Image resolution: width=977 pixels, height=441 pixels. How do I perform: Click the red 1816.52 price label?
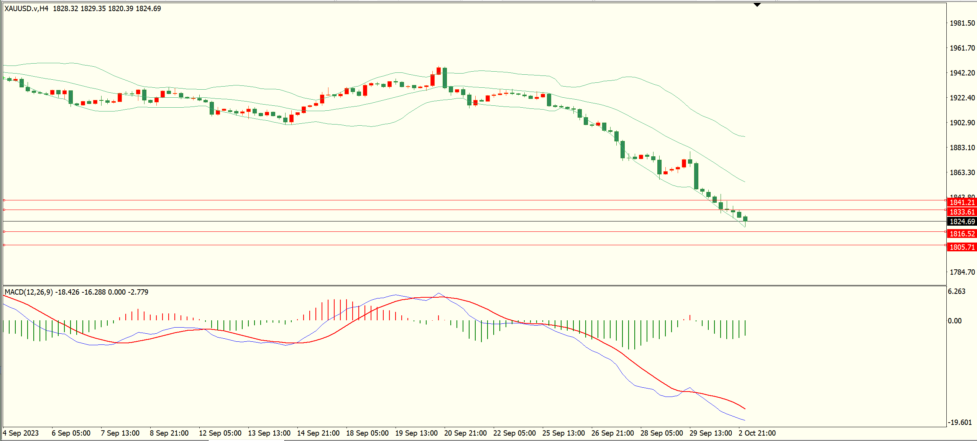962,234
